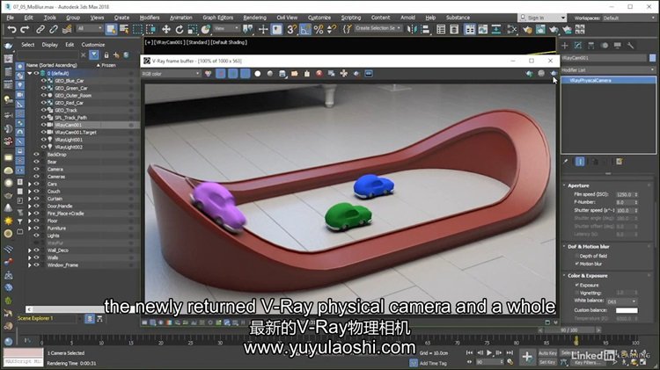Clear image red icon in frame buffer
This screenshot has width=660, height=370.
[319, 74]
